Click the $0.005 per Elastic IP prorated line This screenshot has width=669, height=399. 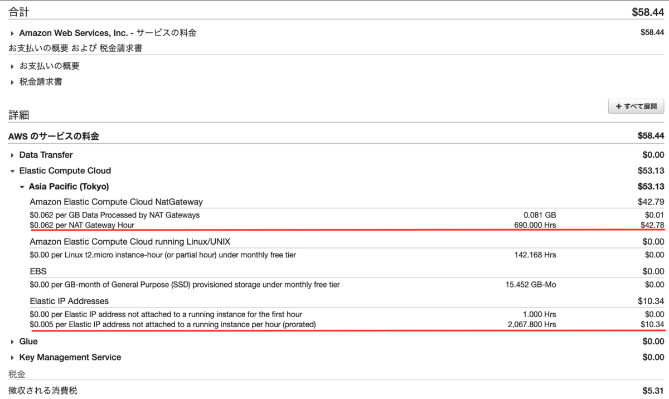pos(173,324)
